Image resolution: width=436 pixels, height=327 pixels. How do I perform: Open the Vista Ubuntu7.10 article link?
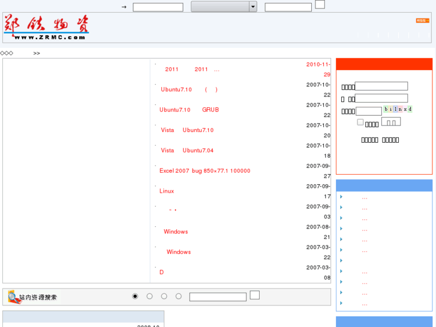187,130
